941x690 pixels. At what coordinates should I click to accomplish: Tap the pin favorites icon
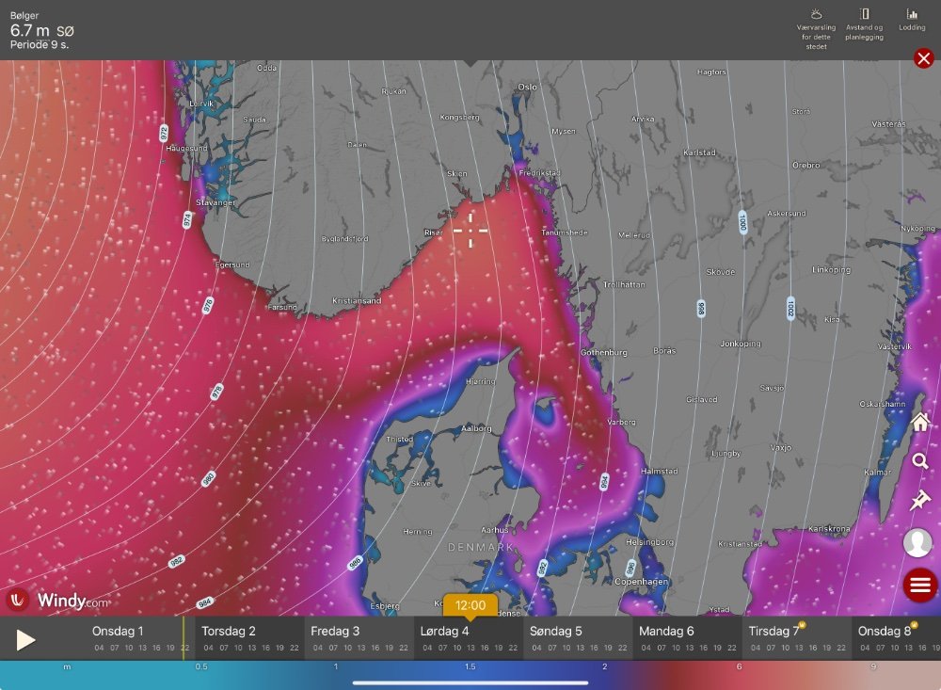pyautogui.click(x=919, y=501)
